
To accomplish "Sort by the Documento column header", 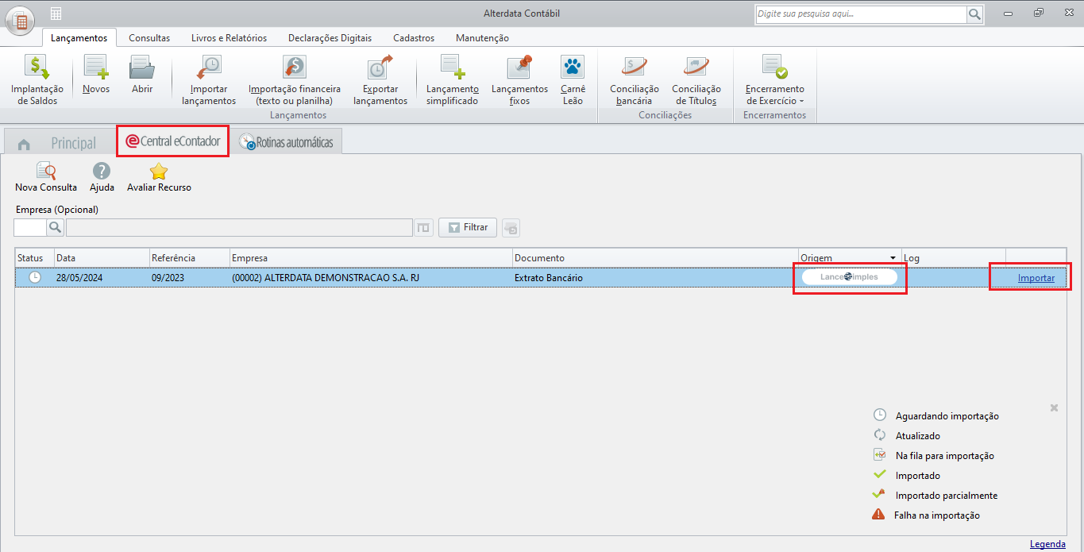I will (x=655, y=258).
